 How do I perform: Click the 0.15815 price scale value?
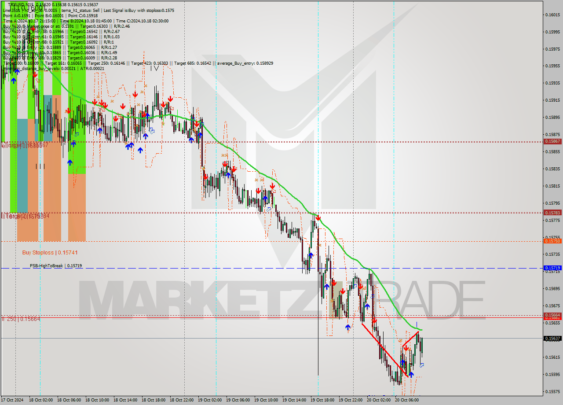click(552, 186)
